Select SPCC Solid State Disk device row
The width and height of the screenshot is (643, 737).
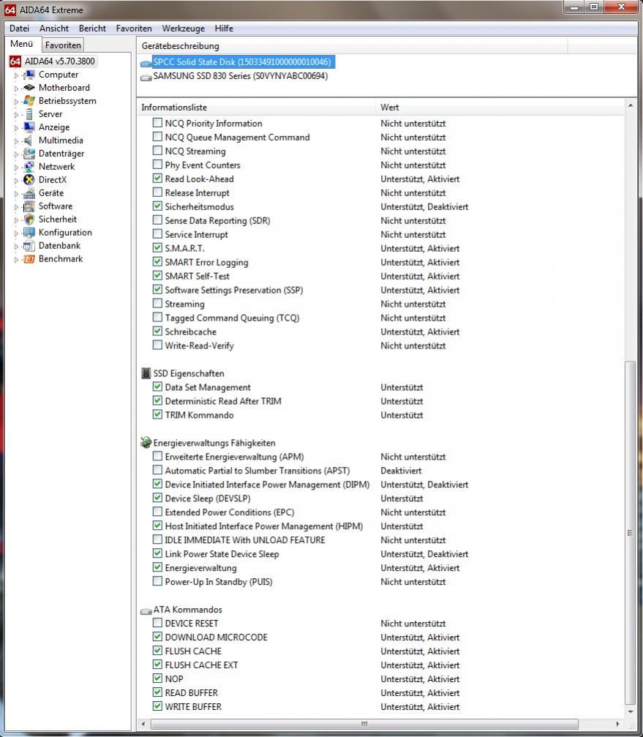coord(238,62)
